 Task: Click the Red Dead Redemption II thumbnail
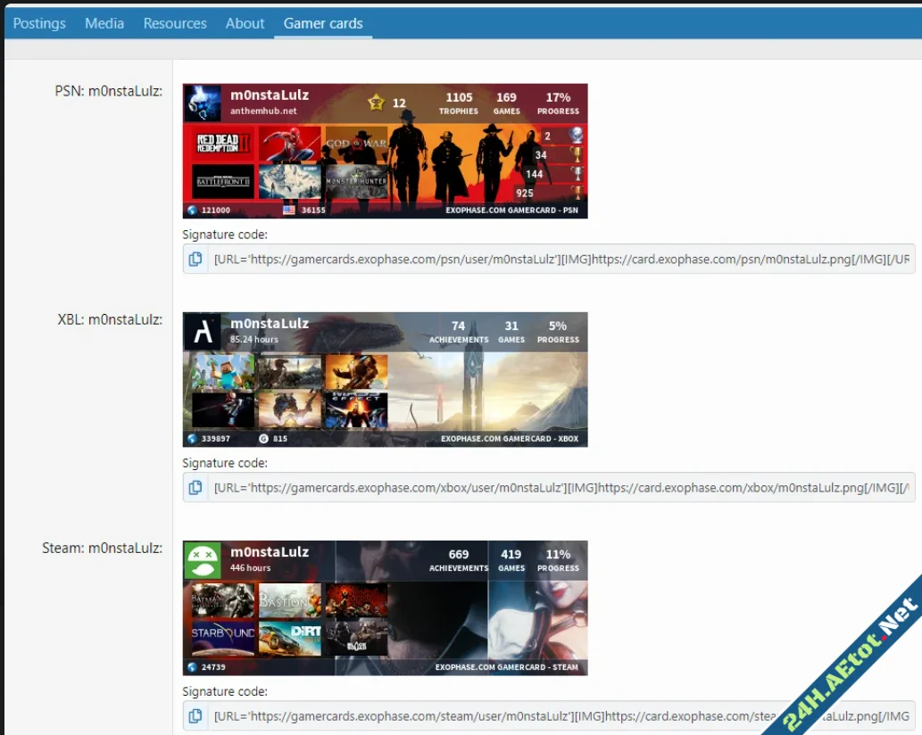(223, 144)
